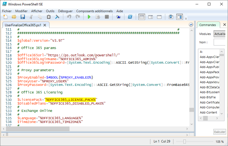Adjust the zoom slider in the status bar
Image resolution: width=228 pixels, height=146 pixels.
184,141
